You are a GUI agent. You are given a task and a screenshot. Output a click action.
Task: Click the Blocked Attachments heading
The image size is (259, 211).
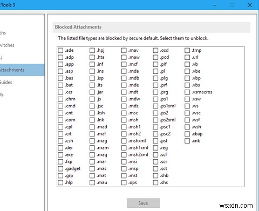pos(78,27)
